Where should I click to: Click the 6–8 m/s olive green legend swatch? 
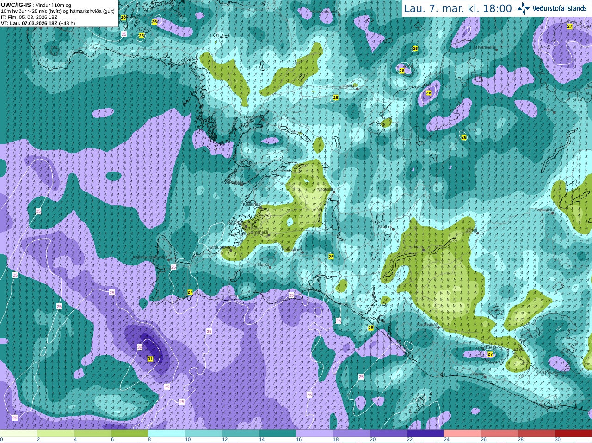click(x=129, y=433)
